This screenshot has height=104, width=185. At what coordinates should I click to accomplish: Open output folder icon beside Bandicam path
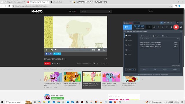178,39
